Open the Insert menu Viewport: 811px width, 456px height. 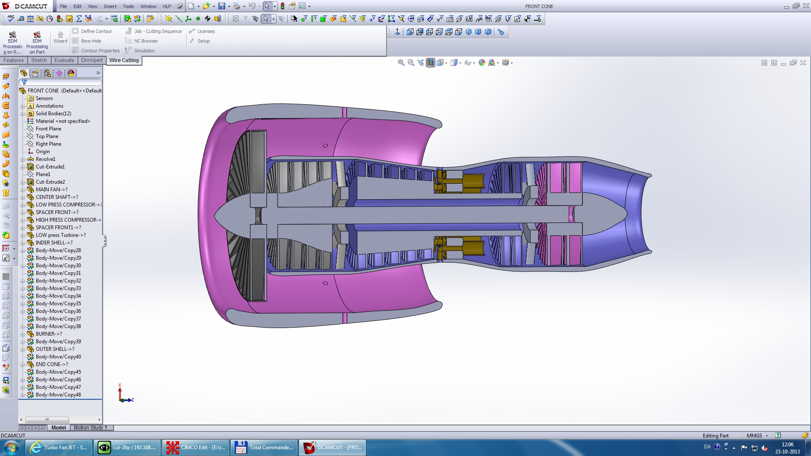pos(110,6)
